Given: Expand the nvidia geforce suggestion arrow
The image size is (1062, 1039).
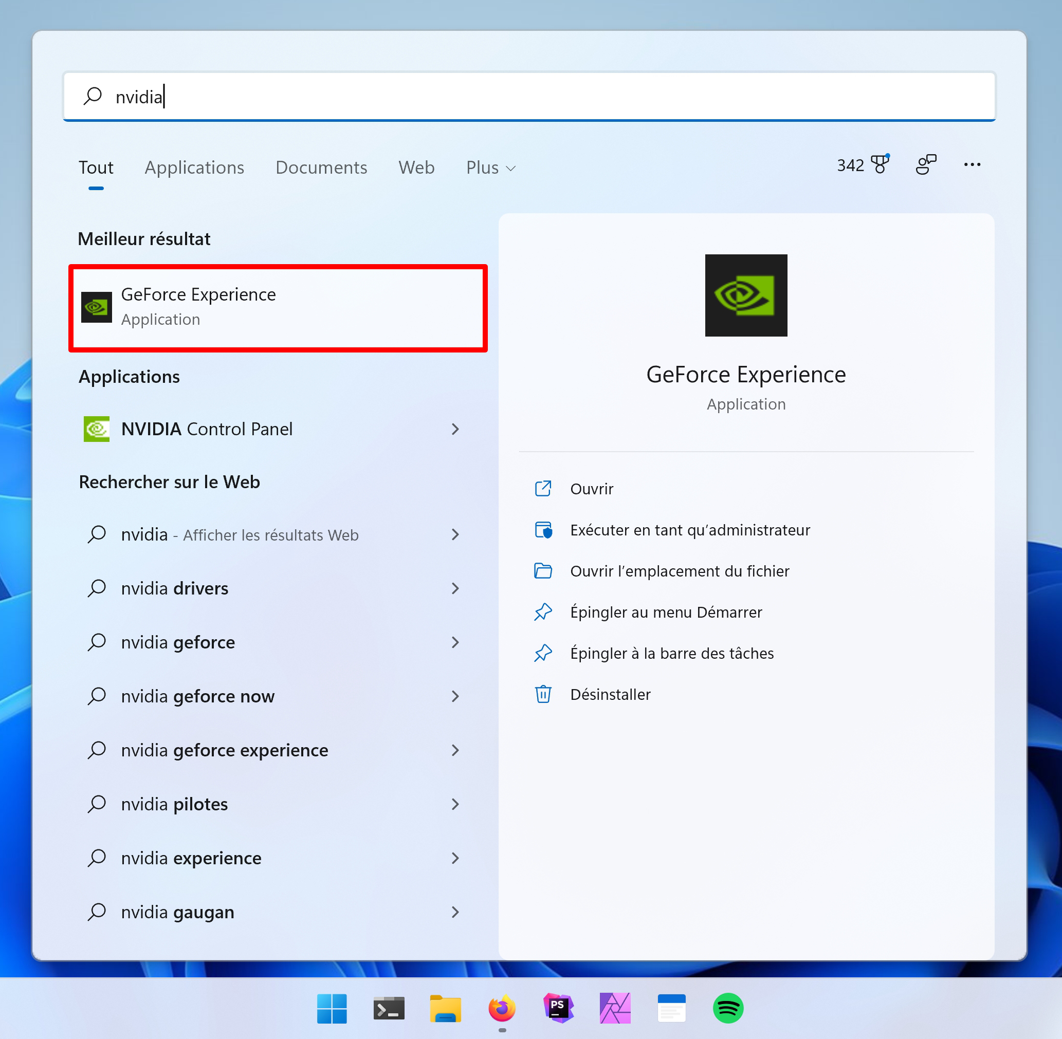Looking at the screenshot, I should [x=455, y=642].
